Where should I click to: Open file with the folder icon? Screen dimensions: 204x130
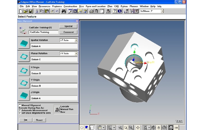point(26,11)
